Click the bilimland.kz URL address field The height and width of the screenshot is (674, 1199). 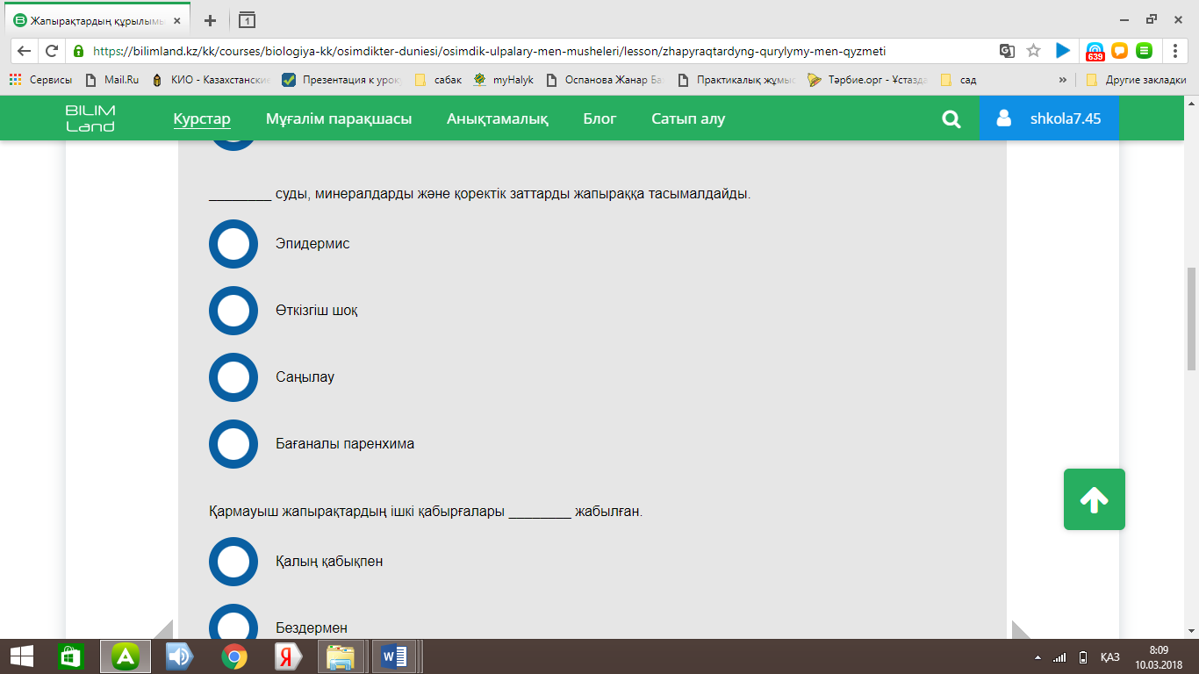490,51
